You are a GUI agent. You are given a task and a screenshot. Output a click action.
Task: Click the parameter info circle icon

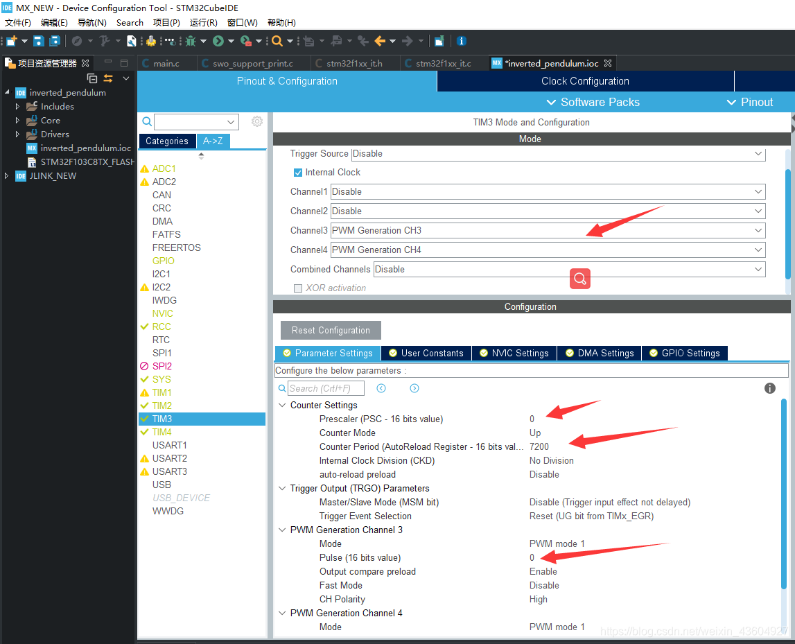coord(769,388)
